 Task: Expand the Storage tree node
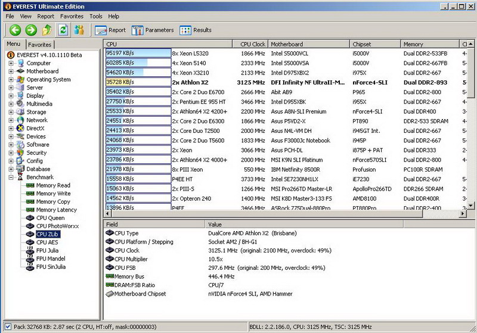pos(11,112)
